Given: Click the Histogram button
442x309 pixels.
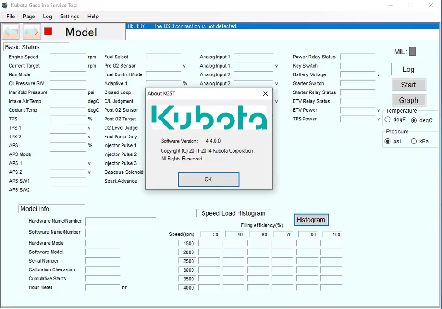Looking at the screenshot, I should (x=311, y=220).
